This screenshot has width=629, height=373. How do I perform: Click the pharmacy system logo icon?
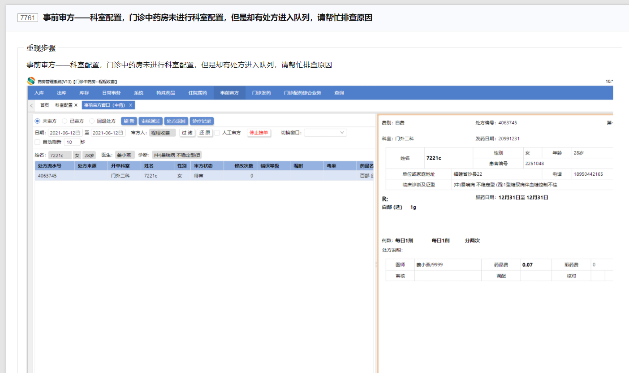[x=31, y=81]
